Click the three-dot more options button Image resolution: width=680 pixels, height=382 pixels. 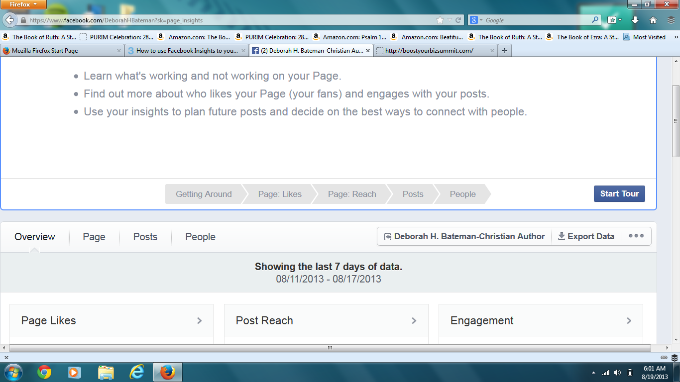636,236
